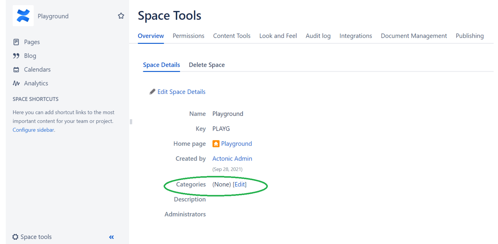Open the Blog quote icon

16,56
